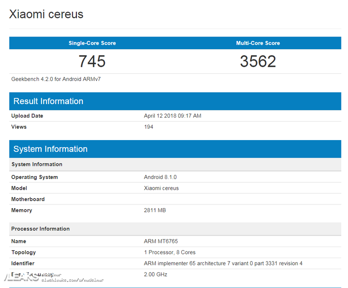Click the Memory value 2811 MB

click(154, 210)
